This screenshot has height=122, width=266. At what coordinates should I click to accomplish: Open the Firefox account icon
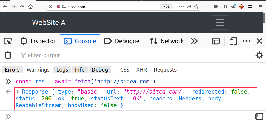[x=233, y=6]
